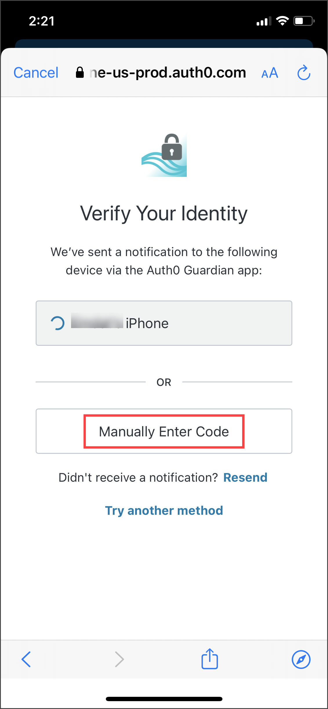
Task: Select the auth0.com URL address field
Action: click(168, 73)
